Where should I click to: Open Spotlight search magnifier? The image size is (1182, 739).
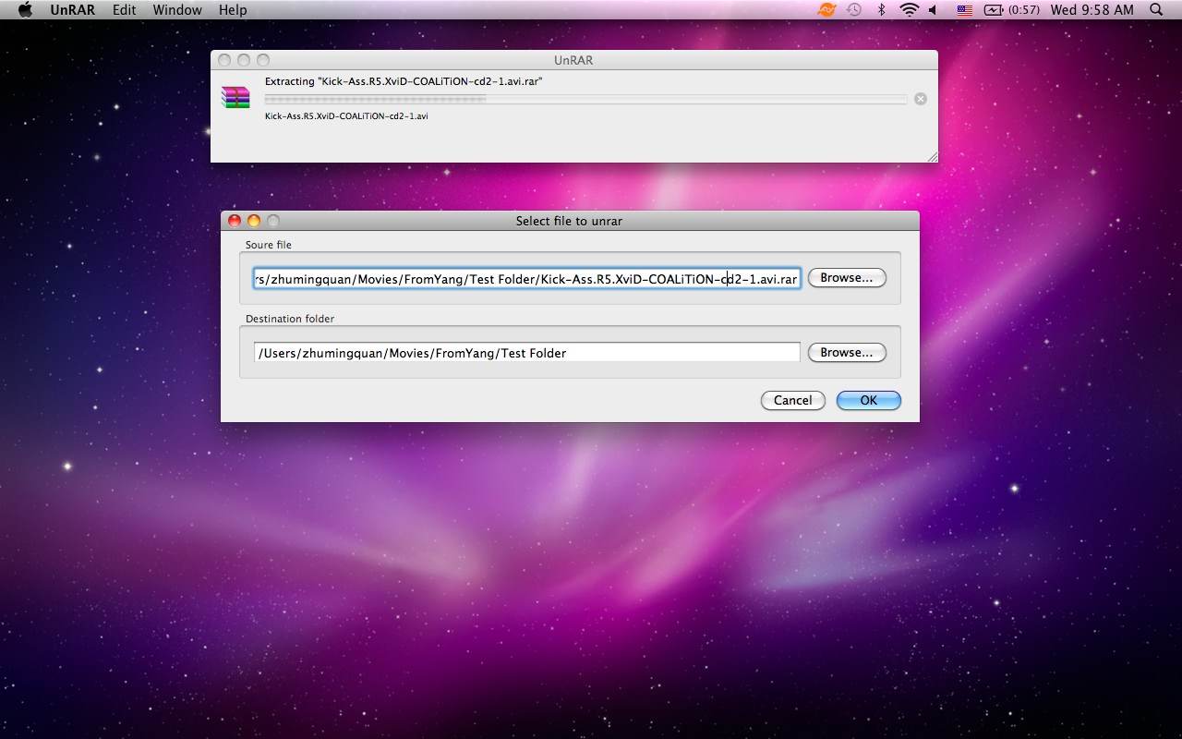(1156, 10)
